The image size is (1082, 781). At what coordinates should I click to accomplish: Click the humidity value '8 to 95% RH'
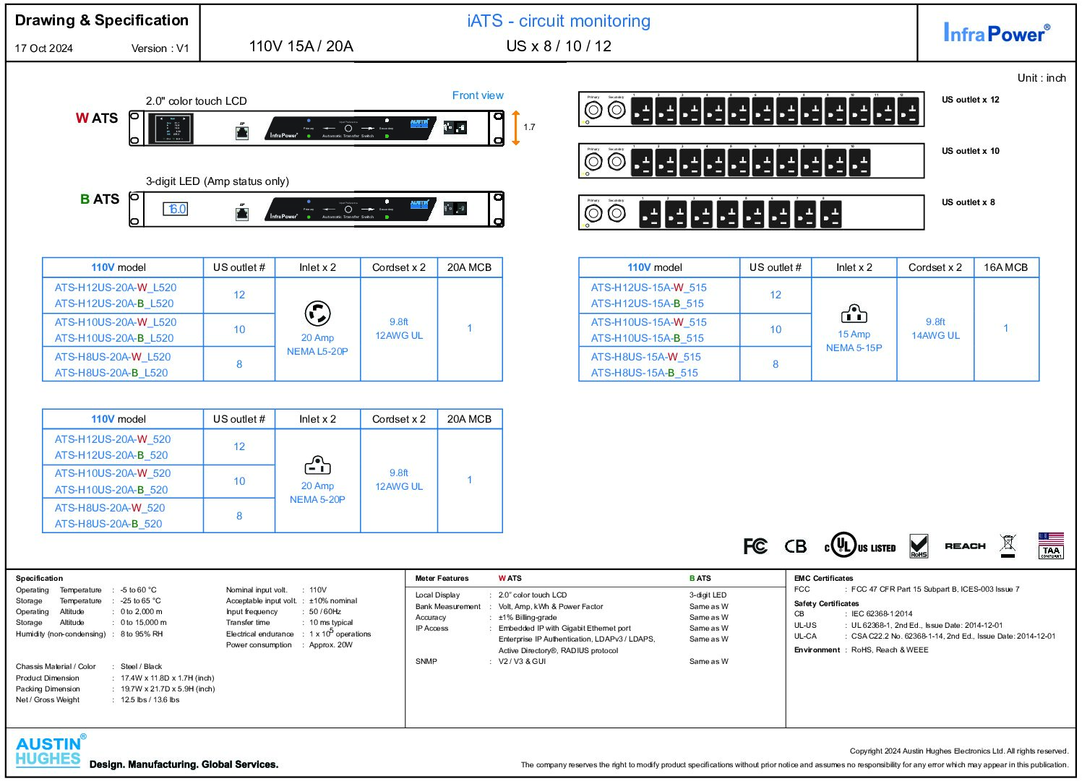point(142,634)
